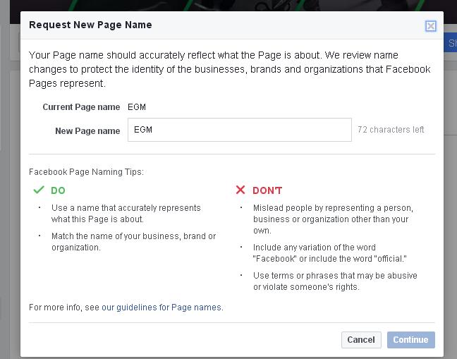Viewport: 457px width, 359px height.
Task: Focus the New Page name text field
Action: pos(239,130)
